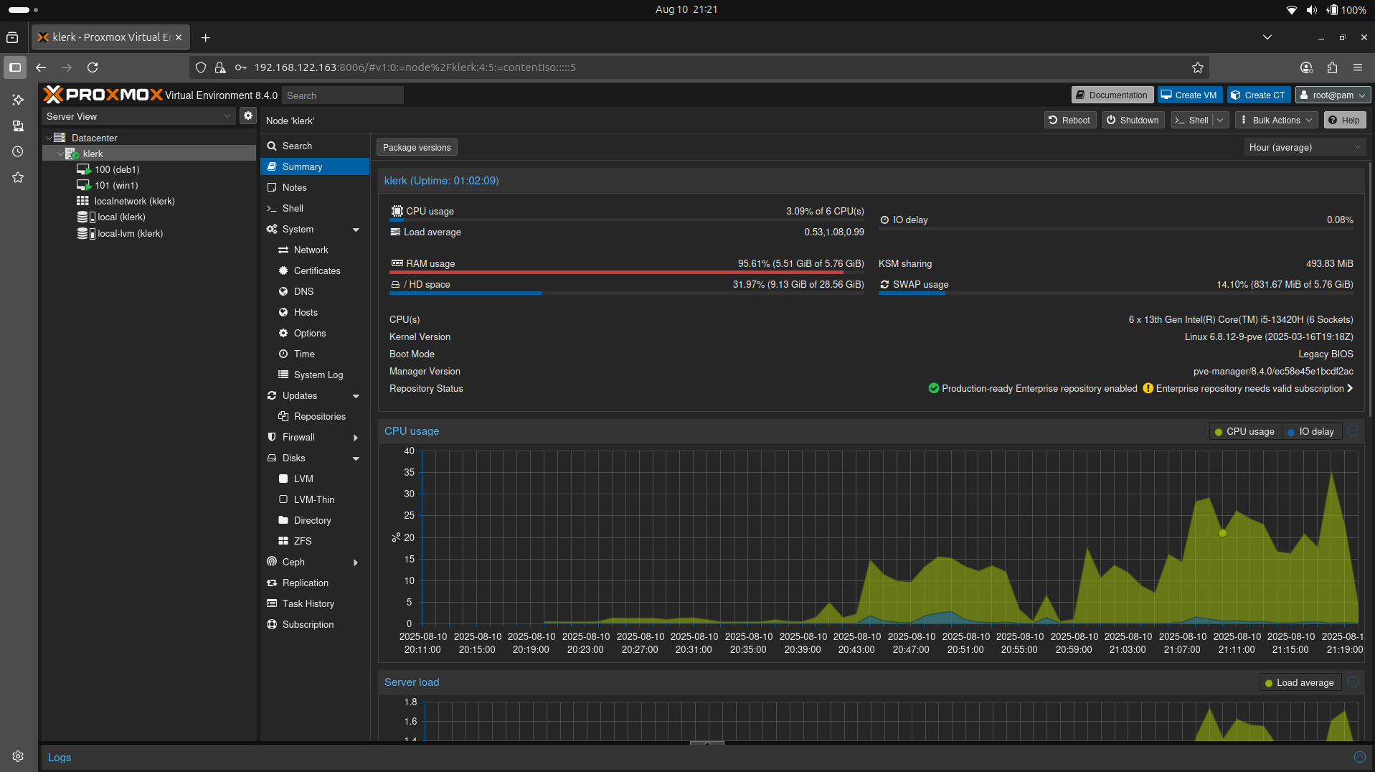This screenshot has height=772, width=1375.
Task: Toggle Load average in Server load legend
Action: 1300,682
